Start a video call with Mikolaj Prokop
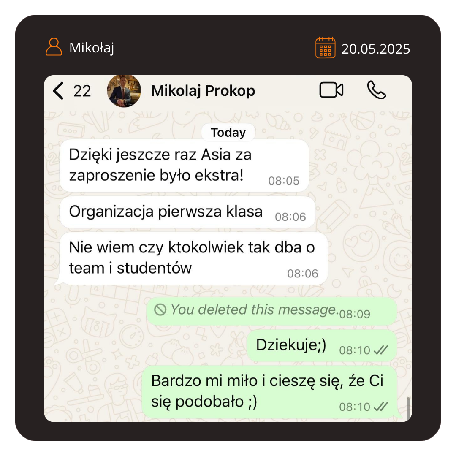The height and width of the screenshot is (456, 456). pos(331,90)
